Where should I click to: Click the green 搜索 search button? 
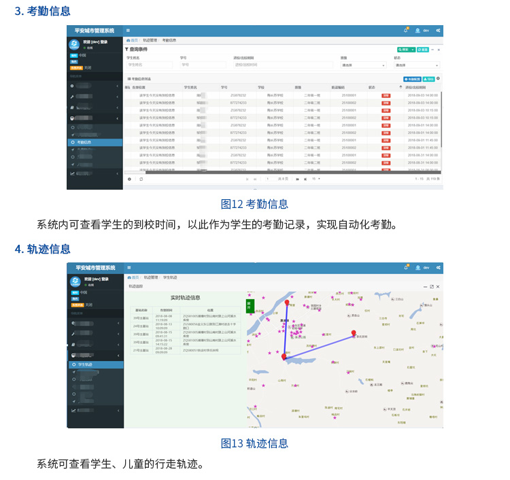pos(405,50)
